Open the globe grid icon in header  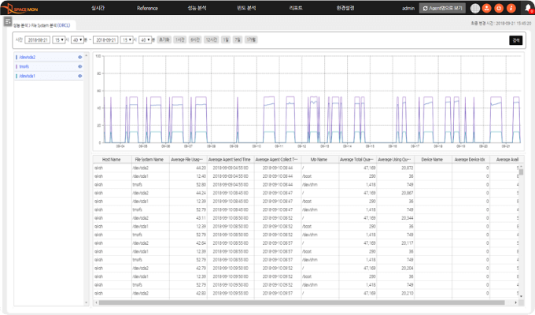tap(475, 8)
